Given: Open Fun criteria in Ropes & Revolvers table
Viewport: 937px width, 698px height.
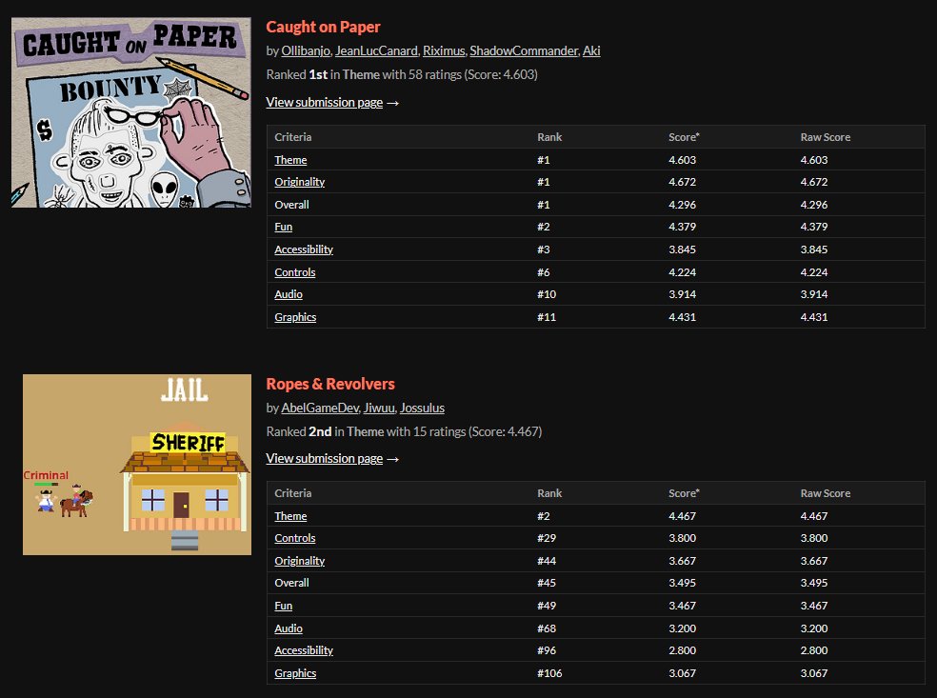Looking at the screenshot, I should coord(283,606).
